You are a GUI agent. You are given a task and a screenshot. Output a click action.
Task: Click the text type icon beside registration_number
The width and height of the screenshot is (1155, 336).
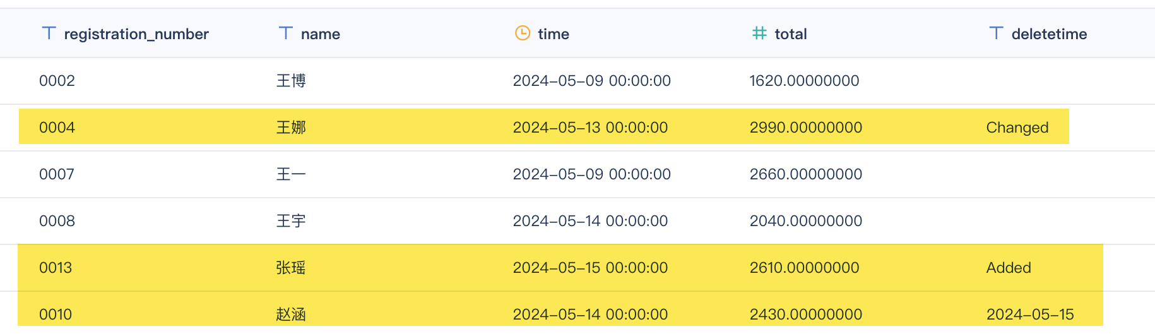(49, 33)
